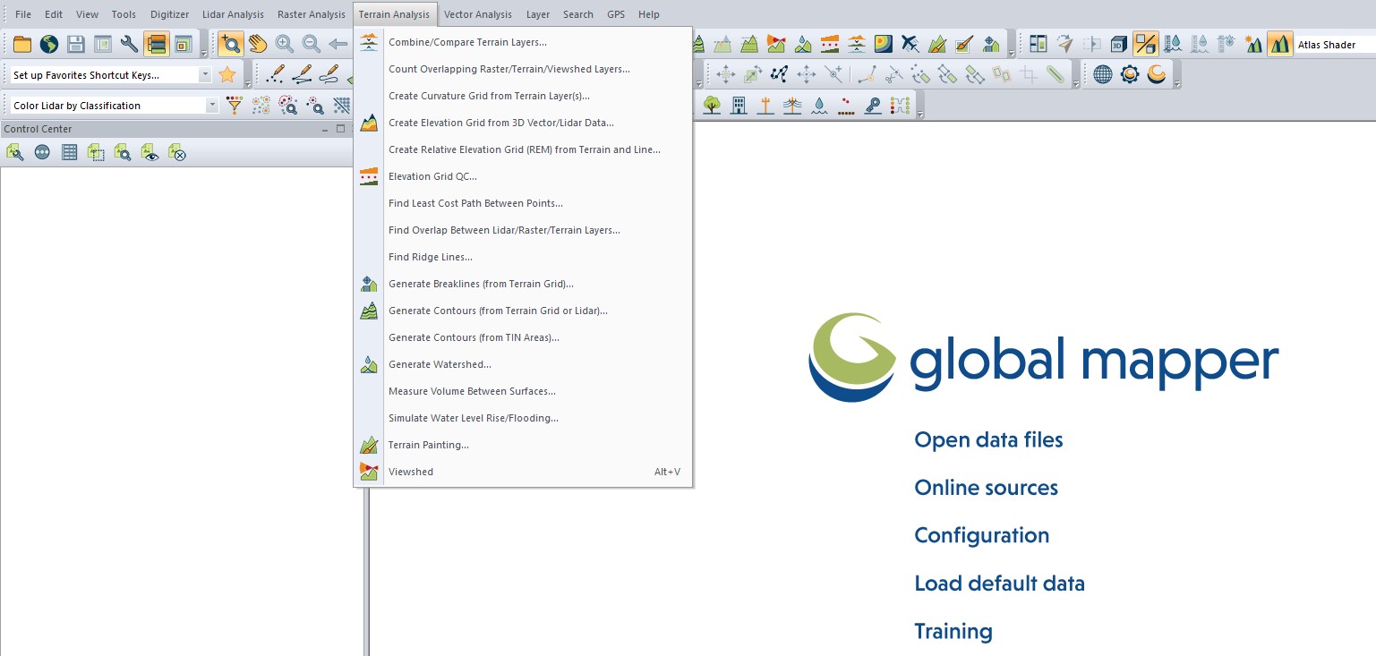Open data files with the folder toolbar icon

[x=21, y=44]
